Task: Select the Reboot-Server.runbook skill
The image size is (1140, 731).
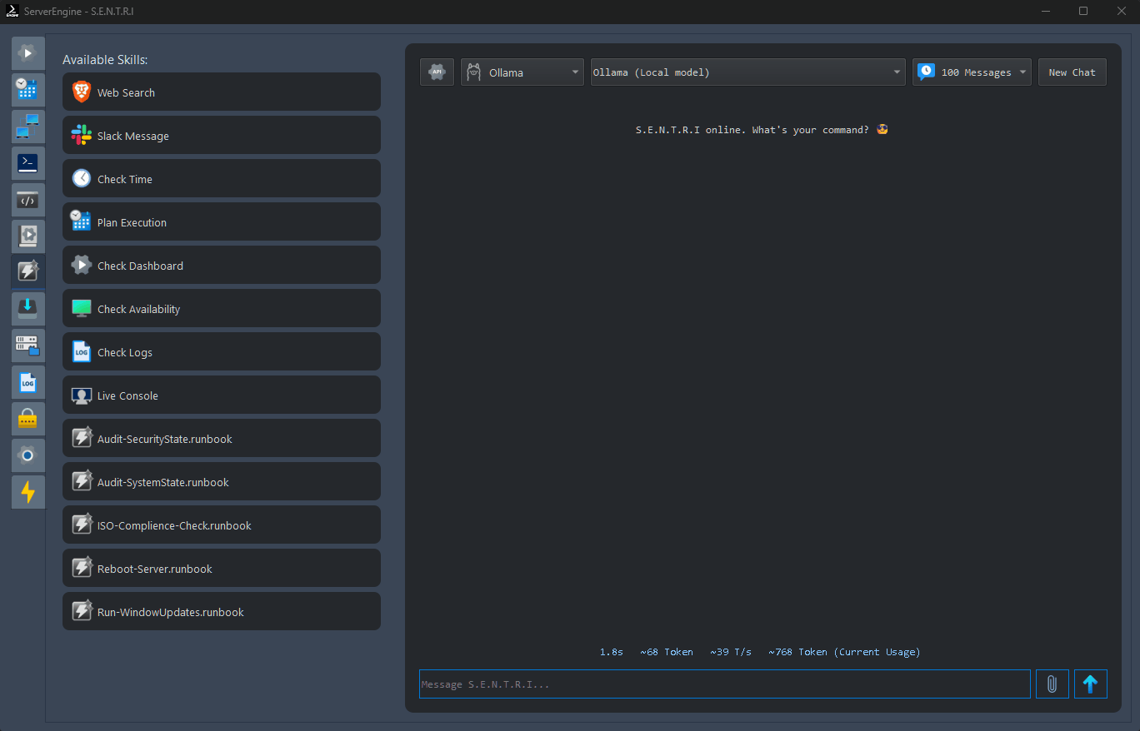Action: (x=222, y=569)
